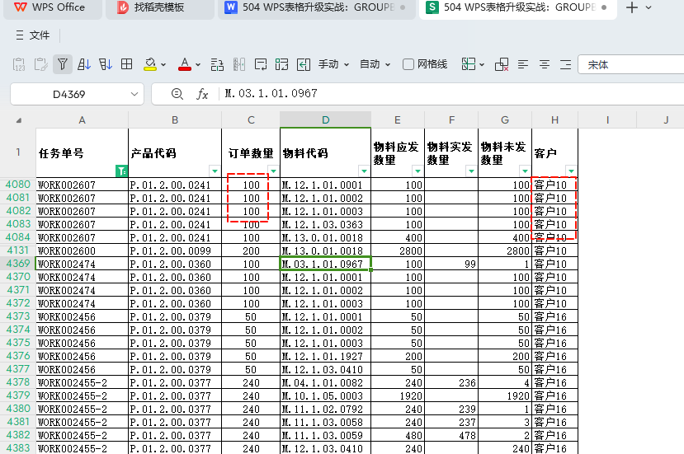Open the 产品代码 filter dropdown
The width and height of the screenshot is (684, 454).
pos(215,171)
